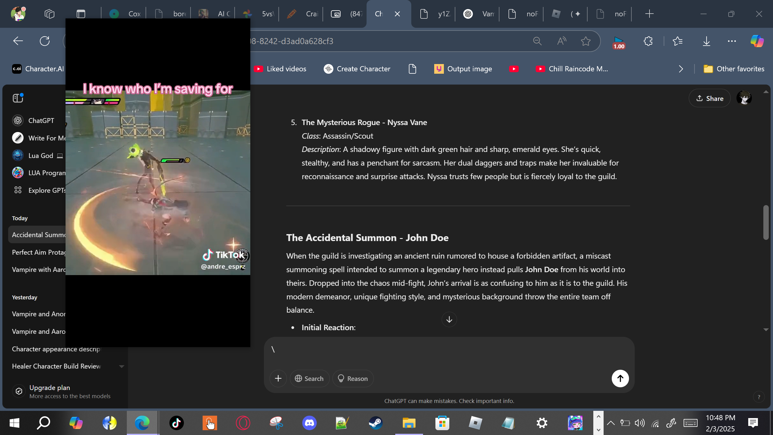
Task: Open the help question mark button
Action: tap(759, 397)
